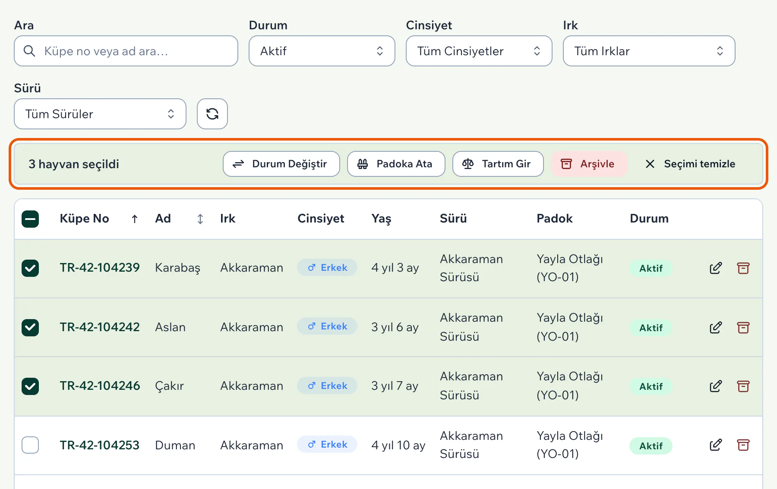Open the Tüm Sürüler dropdown
Viewport: 777px width, 489px height.
pyautogui.click(x=100, y=114)
